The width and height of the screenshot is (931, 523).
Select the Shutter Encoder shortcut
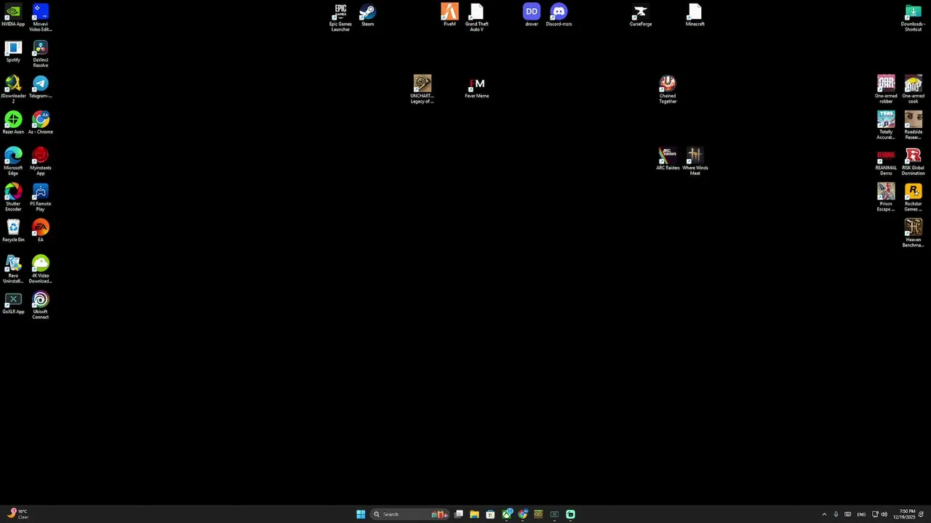(13, 198)
